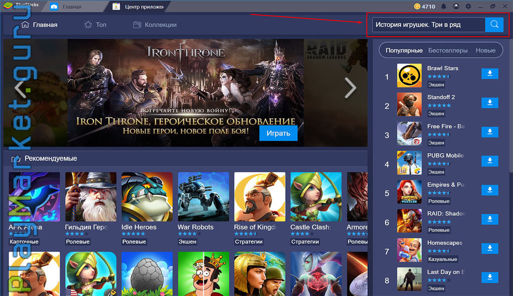This screenshot has width=513, height=296.
Task: Open Free Fire app icon
Action: (x=409, y=134)
